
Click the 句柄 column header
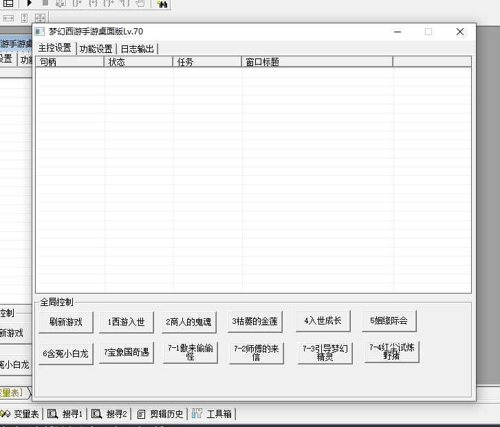[70, 62]
